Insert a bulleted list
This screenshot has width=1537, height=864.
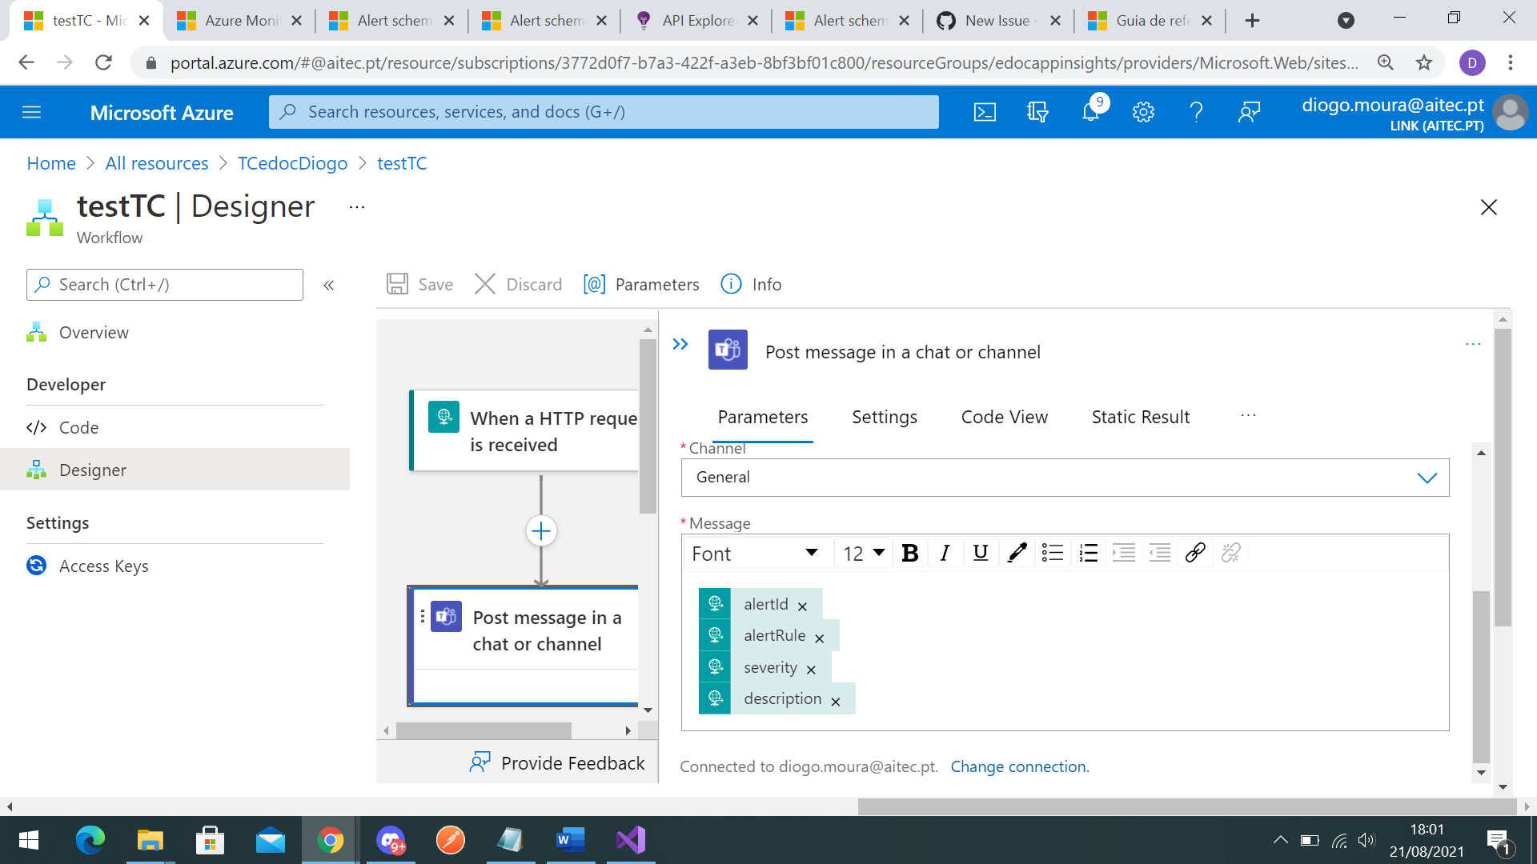(x=1053, y=553)
